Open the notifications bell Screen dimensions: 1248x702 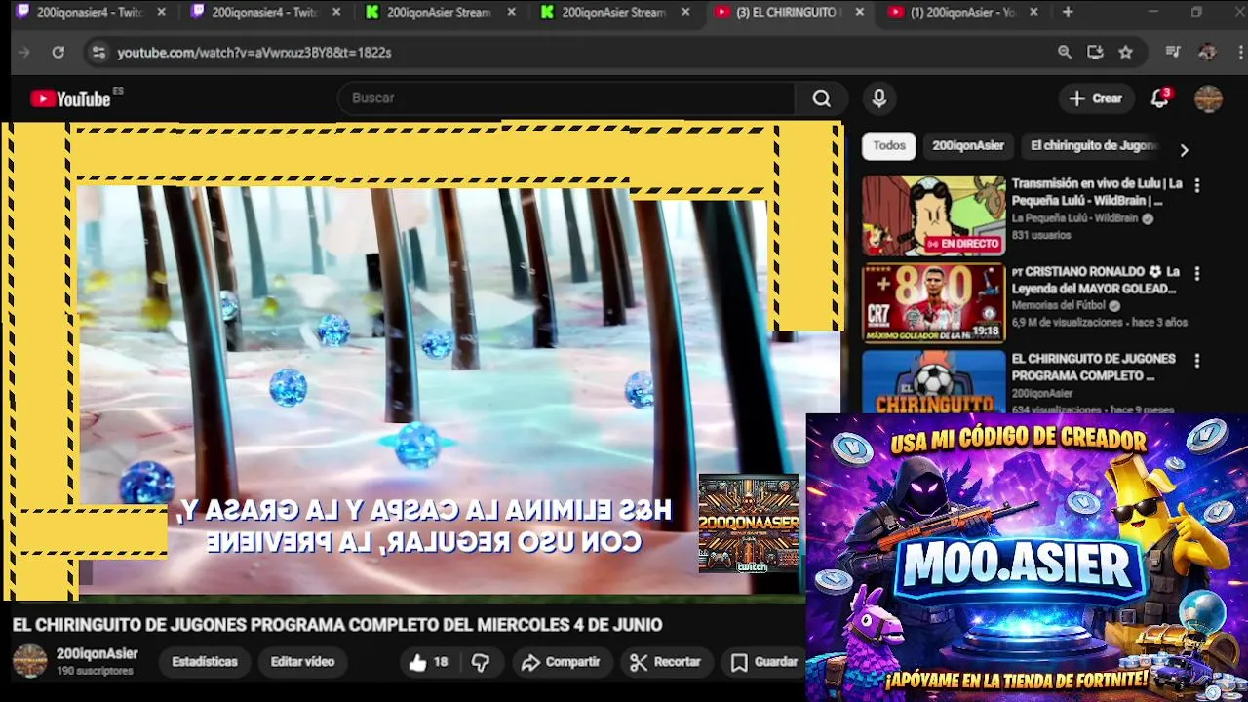point(1159,98)
